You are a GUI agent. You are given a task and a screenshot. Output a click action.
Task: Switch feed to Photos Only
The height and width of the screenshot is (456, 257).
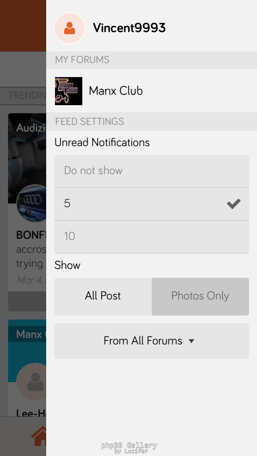200,296
